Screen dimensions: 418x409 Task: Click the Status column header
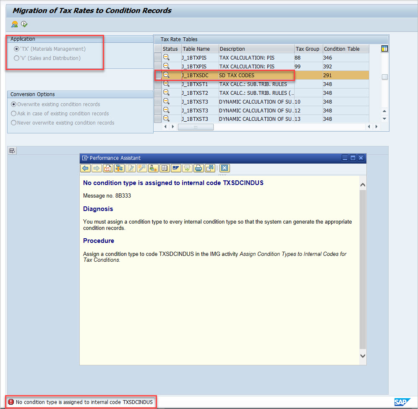point(171,49)
